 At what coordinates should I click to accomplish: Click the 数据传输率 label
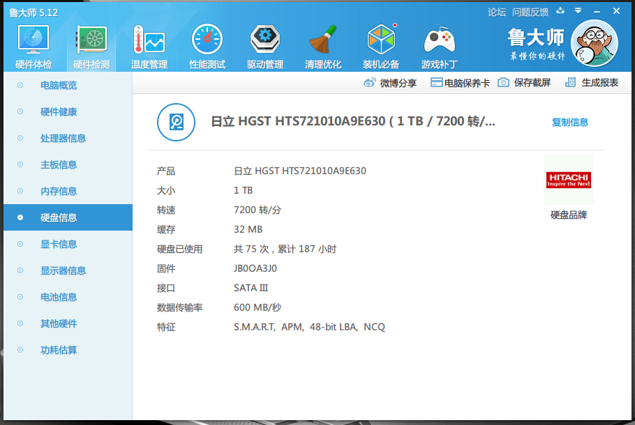pyautogui.click(x=179, y=308)
